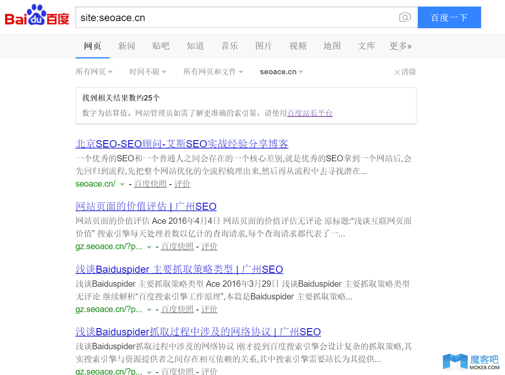Expand the 所有网页和文件 file type dropdown
Image resolution: width=505 pixels, height=375 pixels.
pyautogui.click(x=213, y=72)
